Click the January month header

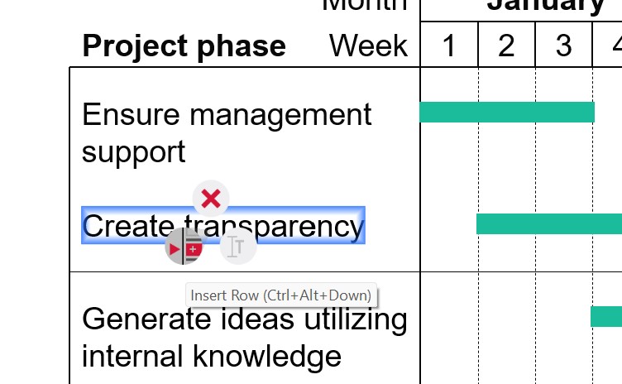click(546, 5)
